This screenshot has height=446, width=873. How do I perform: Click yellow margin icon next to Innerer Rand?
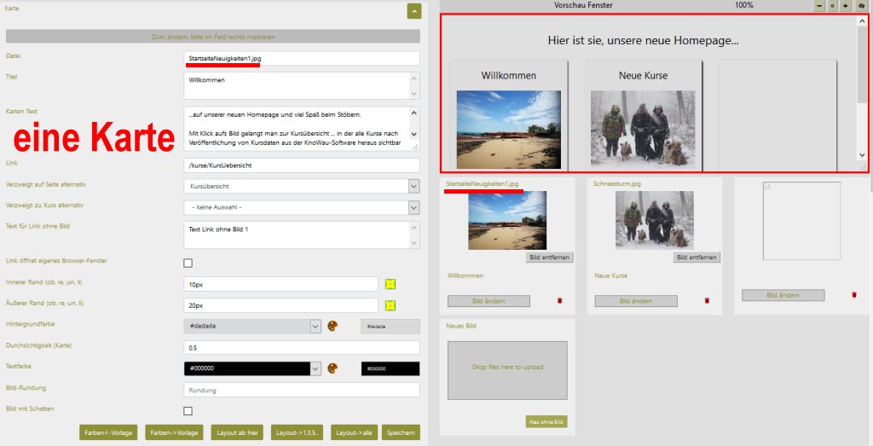coord(390,284)
